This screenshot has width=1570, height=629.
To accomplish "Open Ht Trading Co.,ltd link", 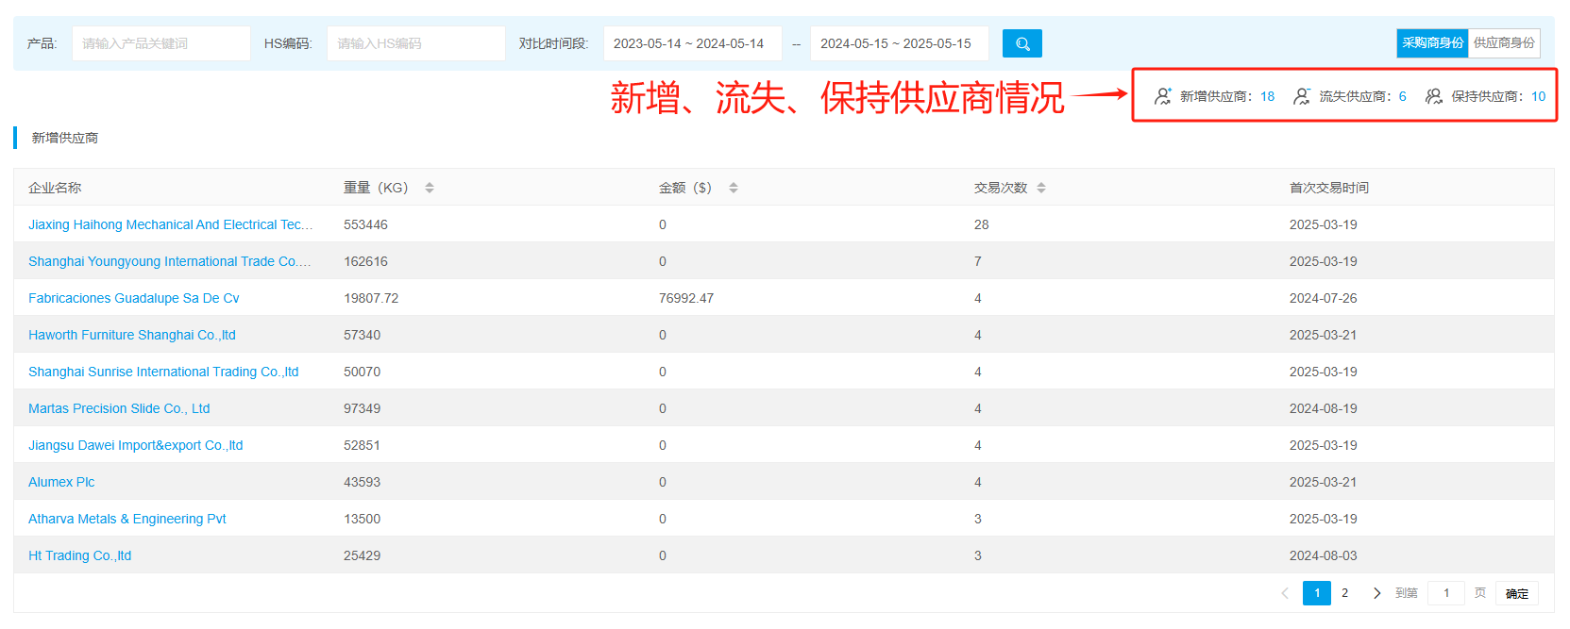I will [x=79, y=555].
